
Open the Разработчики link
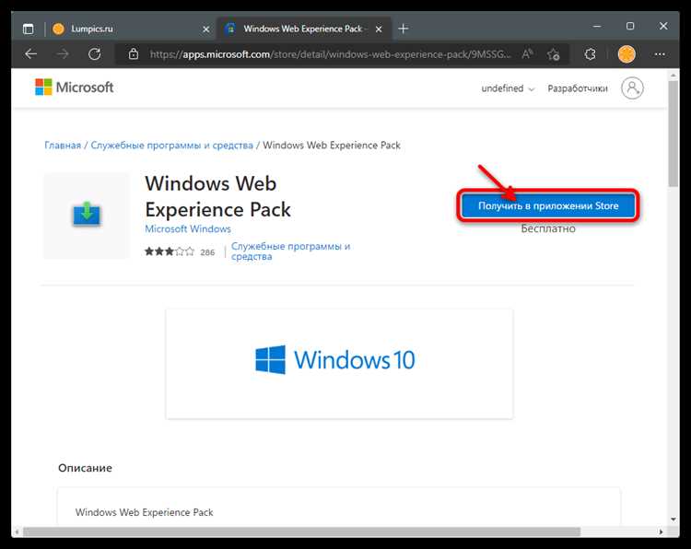[578, 88]
